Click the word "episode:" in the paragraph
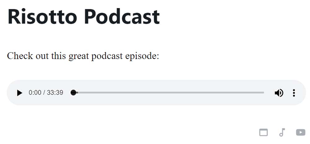310x144 pixels. [x=142, y=56]
